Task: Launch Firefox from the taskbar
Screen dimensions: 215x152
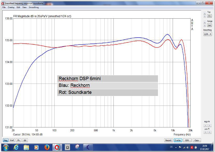Action: click(x=47, y=148)
